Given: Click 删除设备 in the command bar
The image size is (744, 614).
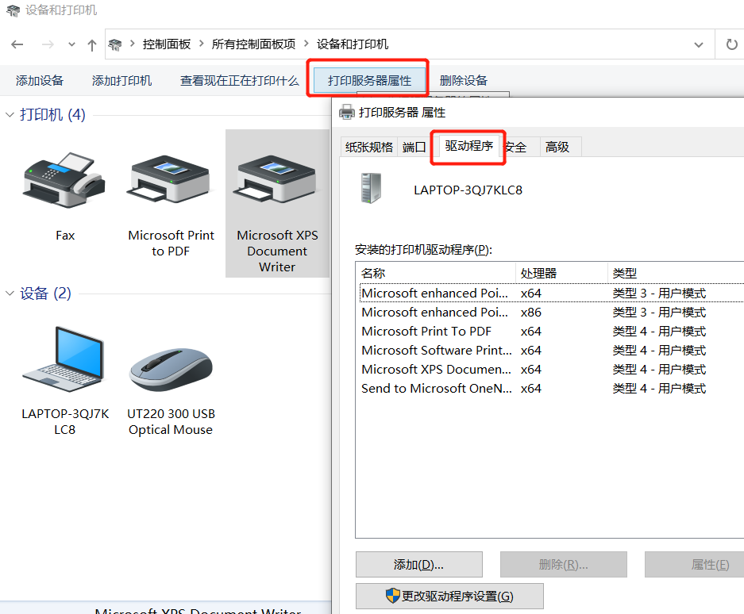Looking at the screenshot, I should click(464, 81).
